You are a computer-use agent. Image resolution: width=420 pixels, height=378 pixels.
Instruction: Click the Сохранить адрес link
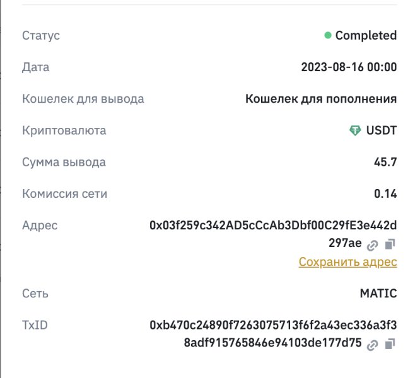point(347,262)
